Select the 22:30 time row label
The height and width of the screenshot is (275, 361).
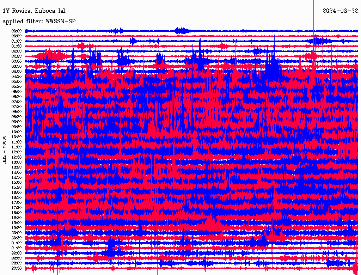pyautogui.click(x=17, y=258)
